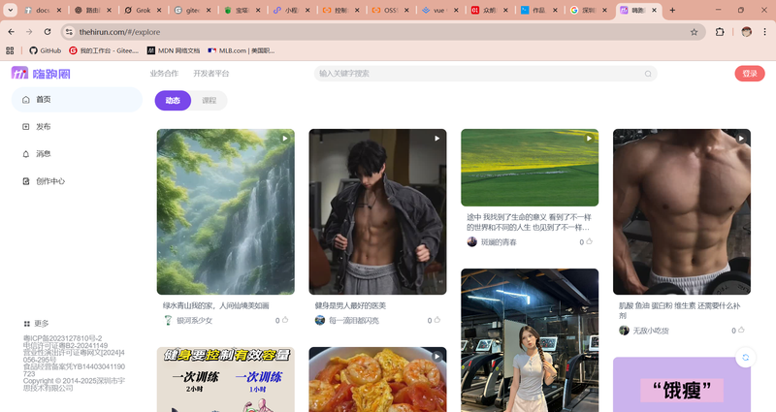Like the 肌酸 鱼油 蛋白粉 post
Screen dimensions: 776x412
[x=741, y=330]
